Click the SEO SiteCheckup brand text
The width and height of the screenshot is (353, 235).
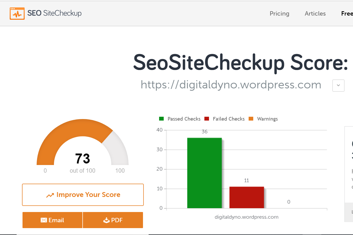[54, 13]
